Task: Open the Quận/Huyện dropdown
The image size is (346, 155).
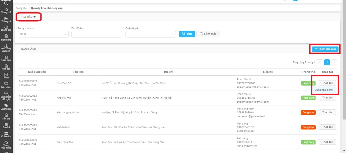Action: tap(151, 34)
